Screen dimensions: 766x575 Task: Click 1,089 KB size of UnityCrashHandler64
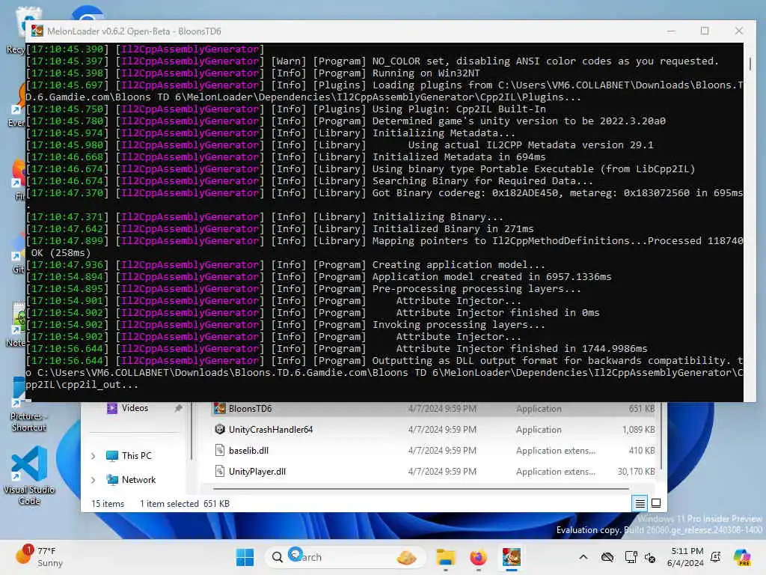tap(638, 429)
